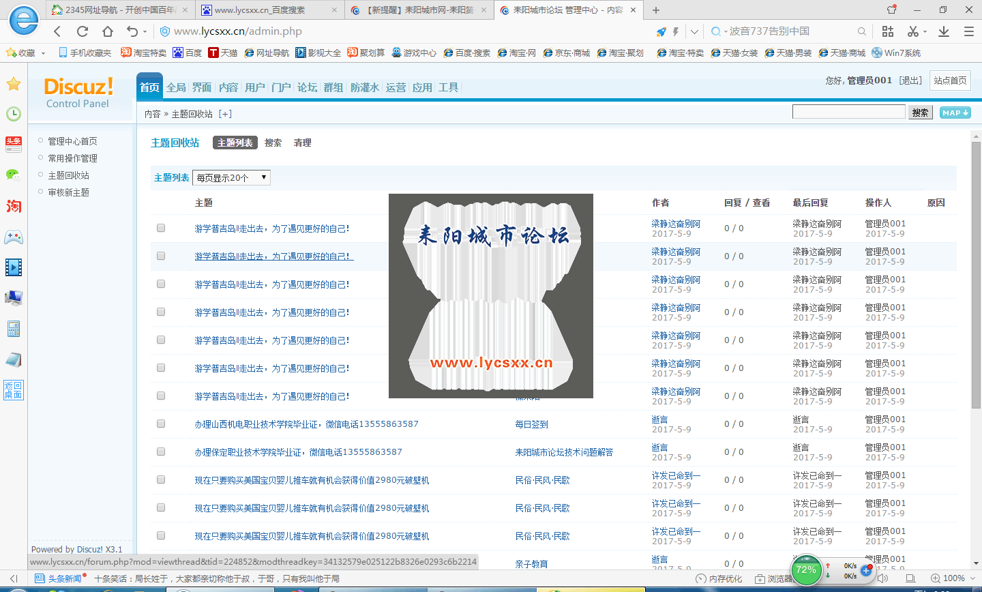Click the 72% memory accelerator ball
982x592 pixels.
(x=806, y=569)
